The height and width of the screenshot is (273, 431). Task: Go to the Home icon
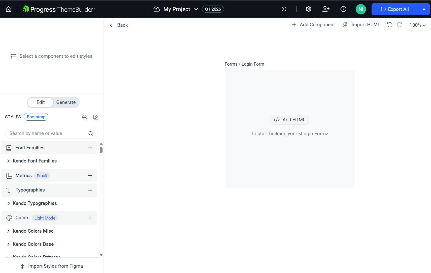(x=8, y=9)
